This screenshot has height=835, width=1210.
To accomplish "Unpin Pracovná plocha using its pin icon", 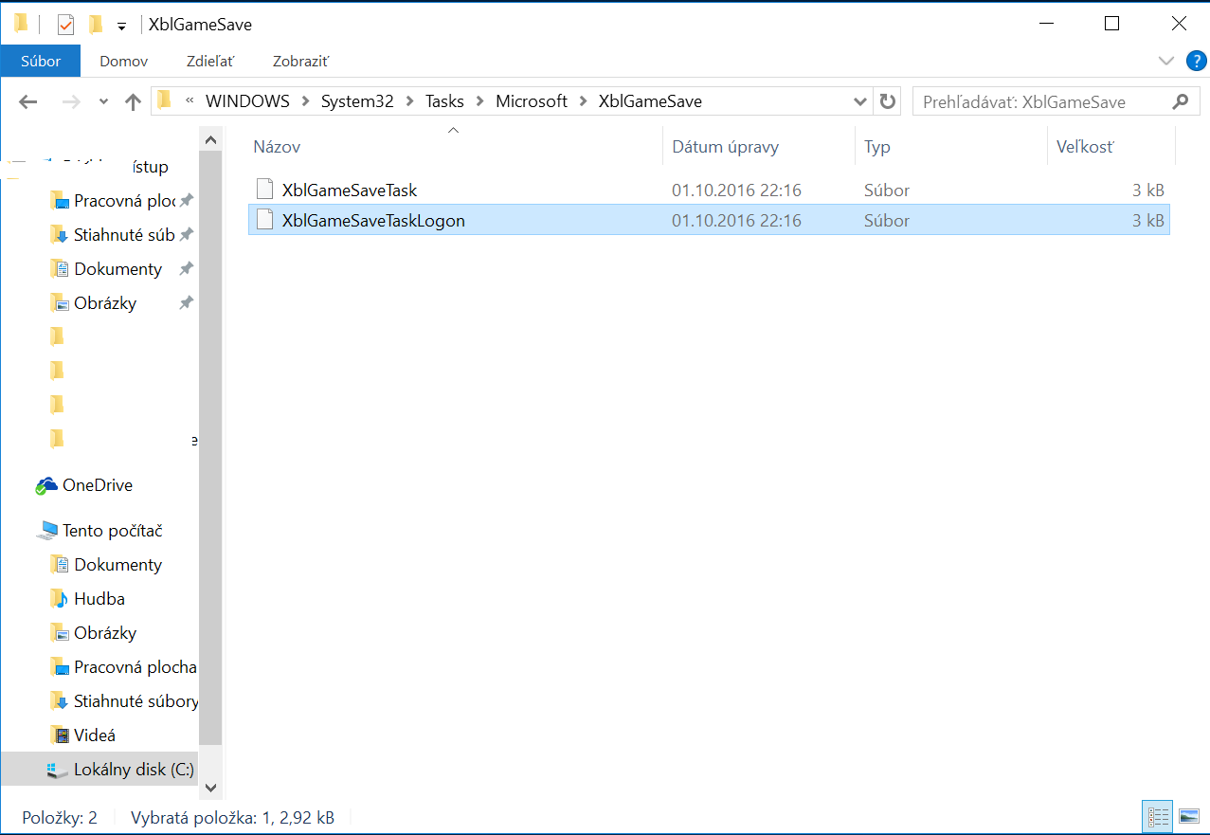I will [x=187, y=201].
